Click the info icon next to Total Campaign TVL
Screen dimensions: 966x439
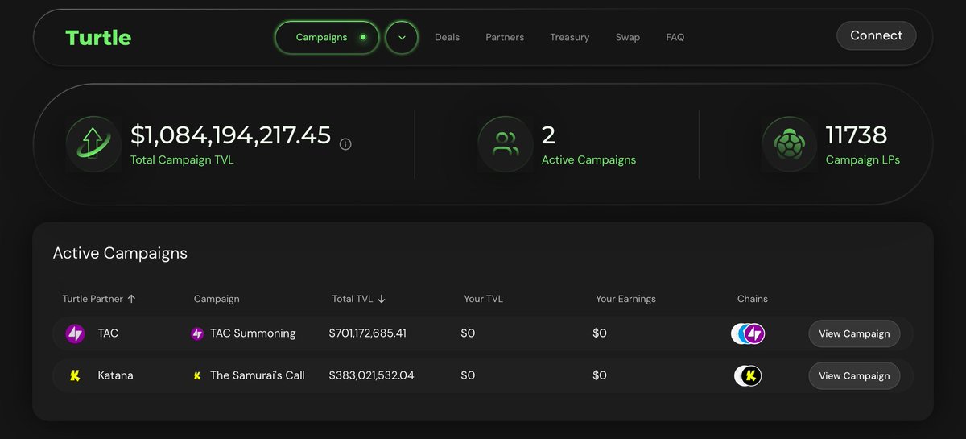pyautogui.click(x=345, y=144)
